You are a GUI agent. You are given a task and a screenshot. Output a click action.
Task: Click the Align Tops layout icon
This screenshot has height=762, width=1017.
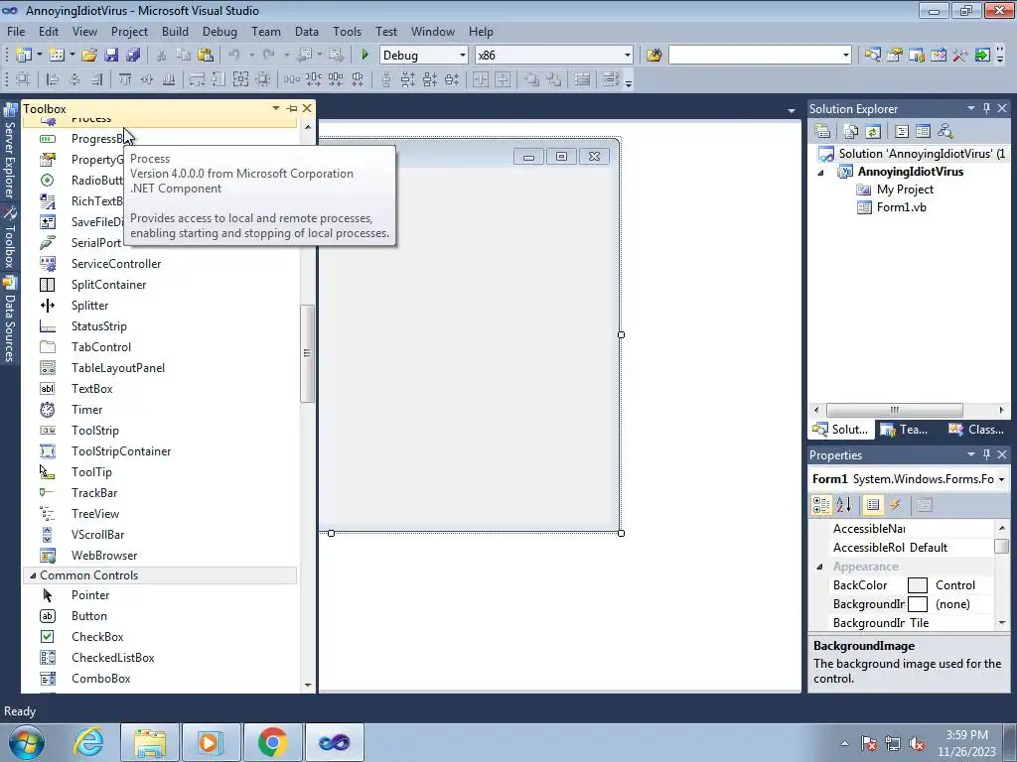click(124, 79)
